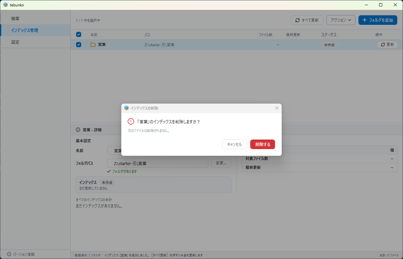Close the インデックスの削除 dialog with X
Screen dimensions: 403x259
pos(277,108)
